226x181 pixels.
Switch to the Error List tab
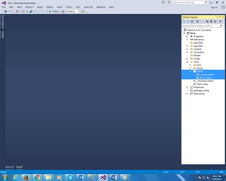tap(9, 167)
